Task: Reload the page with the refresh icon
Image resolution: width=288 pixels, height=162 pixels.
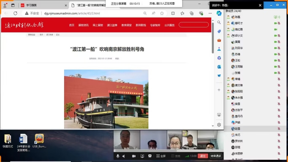Action: point(15,13)
